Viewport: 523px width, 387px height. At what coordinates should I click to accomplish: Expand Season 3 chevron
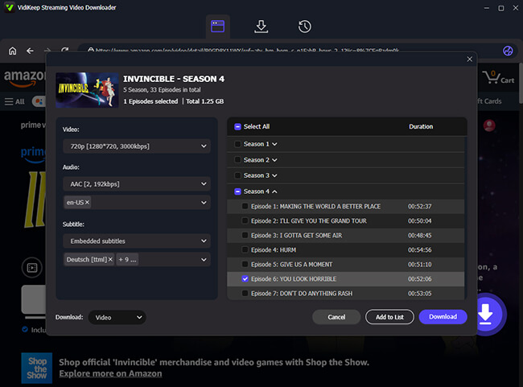tap(274, 175)
